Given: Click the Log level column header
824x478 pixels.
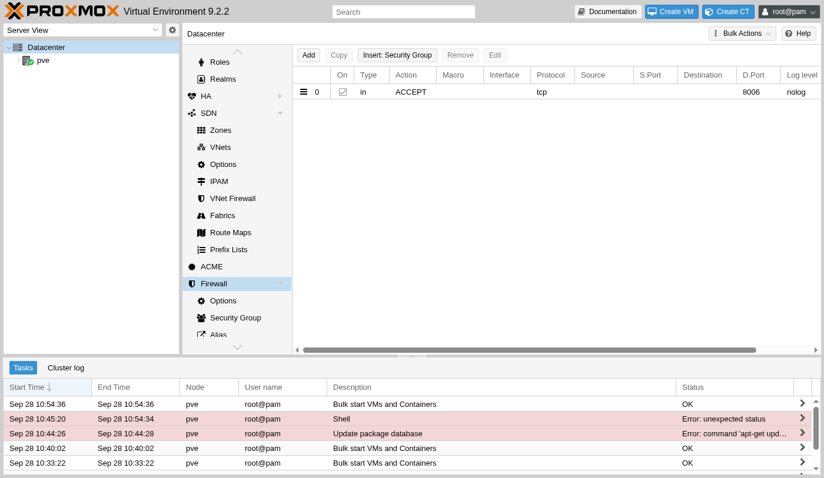Looking at the screenshot, I should 802,75.
